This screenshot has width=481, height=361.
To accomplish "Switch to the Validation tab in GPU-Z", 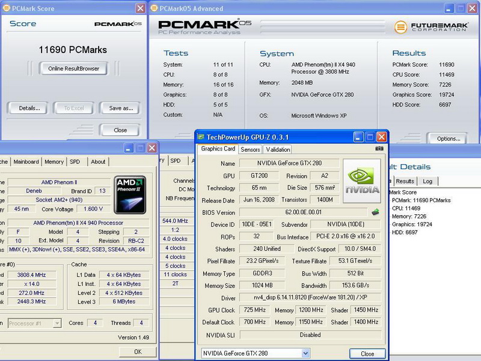I will point(278,149).
